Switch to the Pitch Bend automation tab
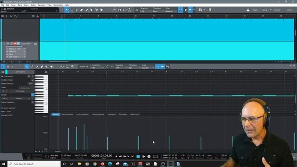 [x=123, y=115]
